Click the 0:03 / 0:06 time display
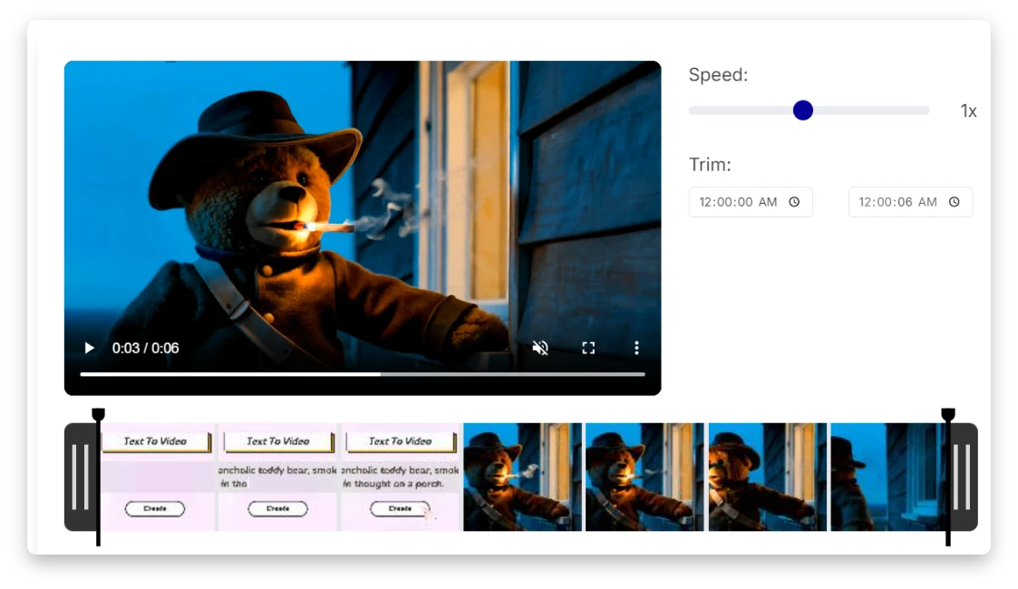Viewport: 1018px width, 589px height. point(145,348)
